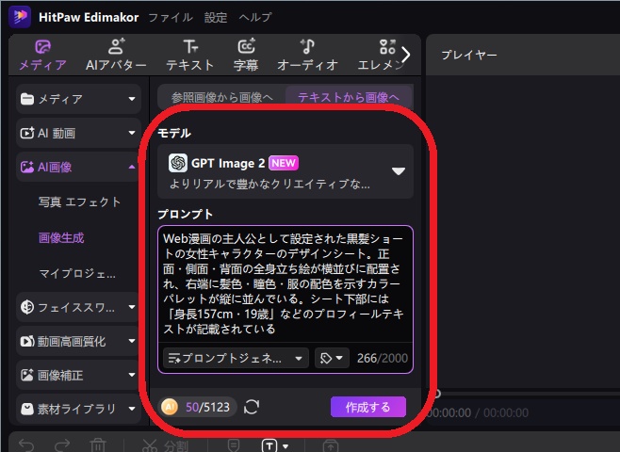Click the プレイヤー panel title
620x452 pixels.
(469, 55)
